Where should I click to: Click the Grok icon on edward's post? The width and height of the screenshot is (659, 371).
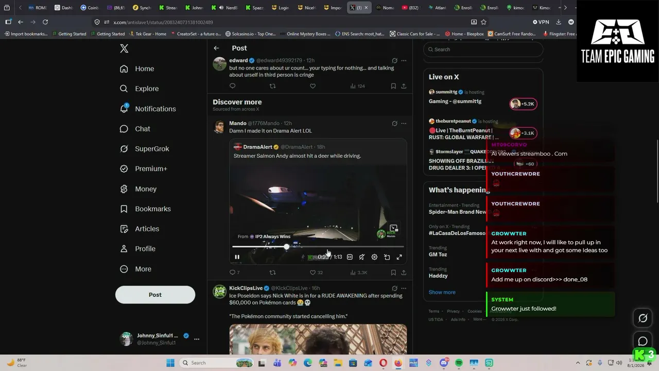pyautogui.click(x=394, y=60)
